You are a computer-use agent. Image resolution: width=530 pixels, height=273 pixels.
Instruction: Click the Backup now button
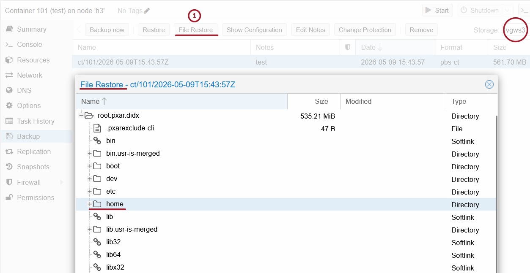(x=107, y=30)
